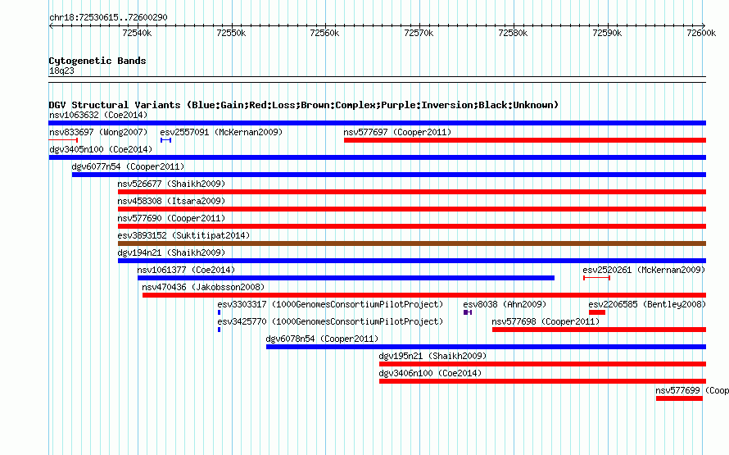Image resolution: width=729 pixels, height=455 pixels.
Task: Open the dgv3406n100 (Coe2014) label
Action: click(x=430, y=373)
